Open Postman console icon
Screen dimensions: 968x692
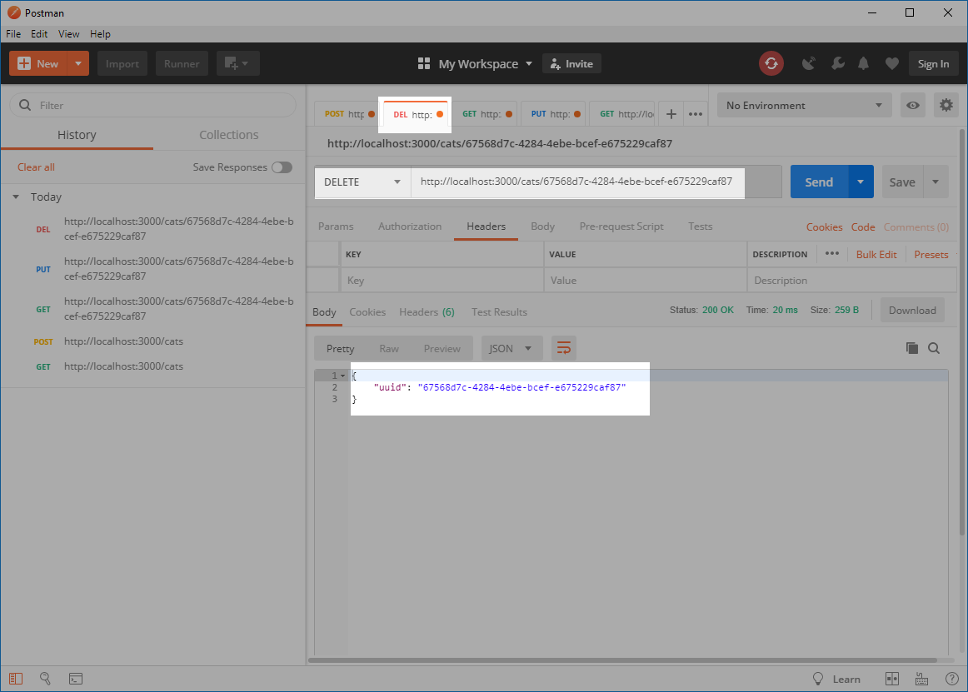point(75,679)
